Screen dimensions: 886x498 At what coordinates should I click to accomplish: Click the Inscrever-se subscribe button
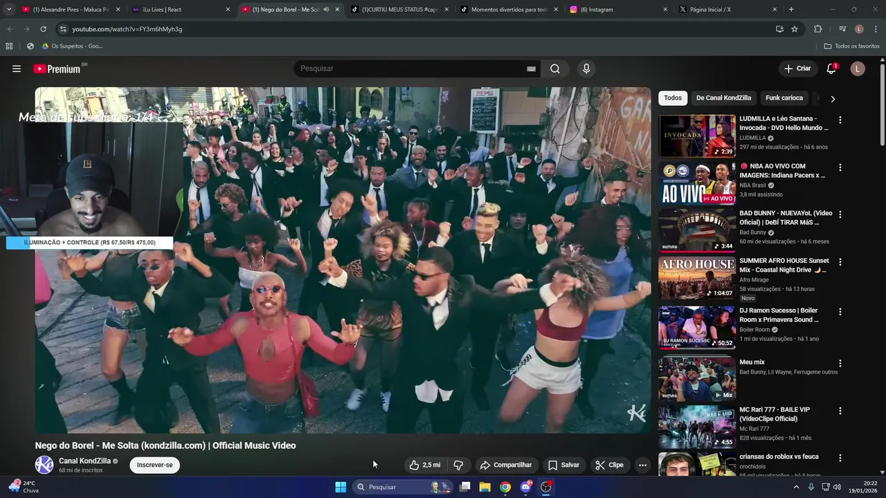point(155,465)
